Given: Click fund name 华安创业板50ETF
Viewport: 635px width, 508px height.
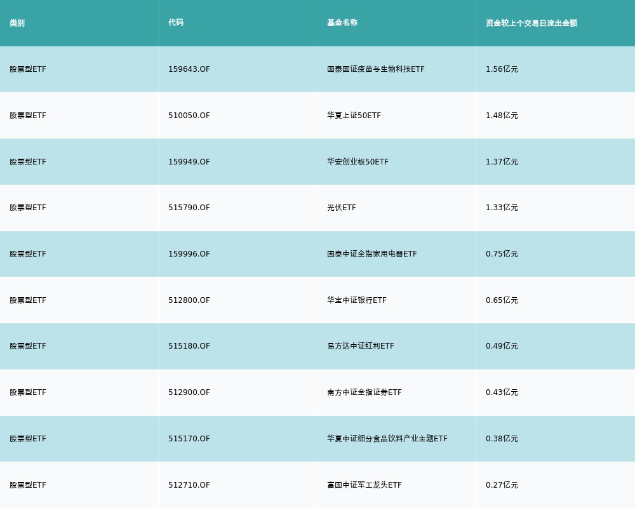Looking at the screenshot, I should pos(358,162).
